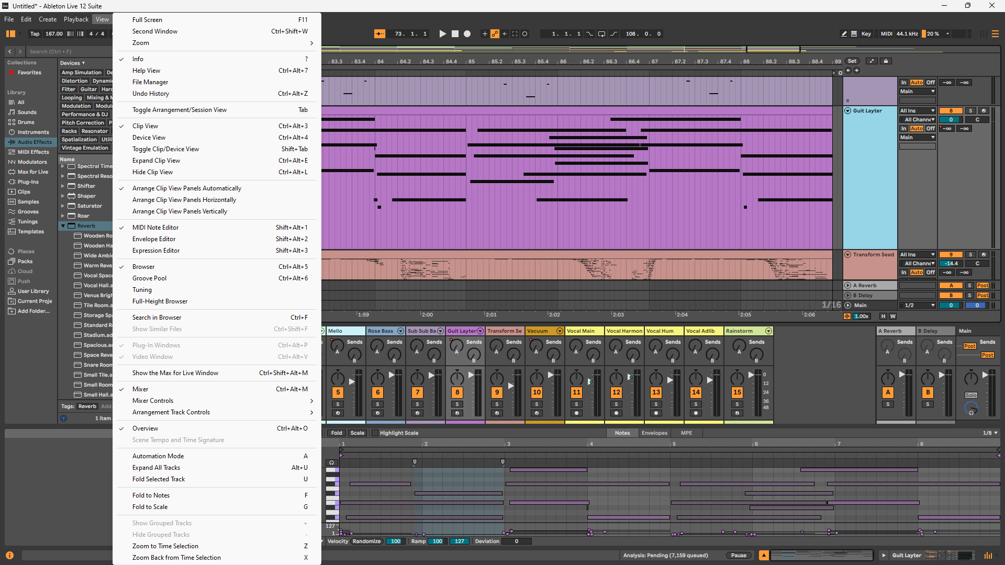The image size is (1005, 565).
Task: Toggle the Loop switch in transport
Action: (601, 34)
